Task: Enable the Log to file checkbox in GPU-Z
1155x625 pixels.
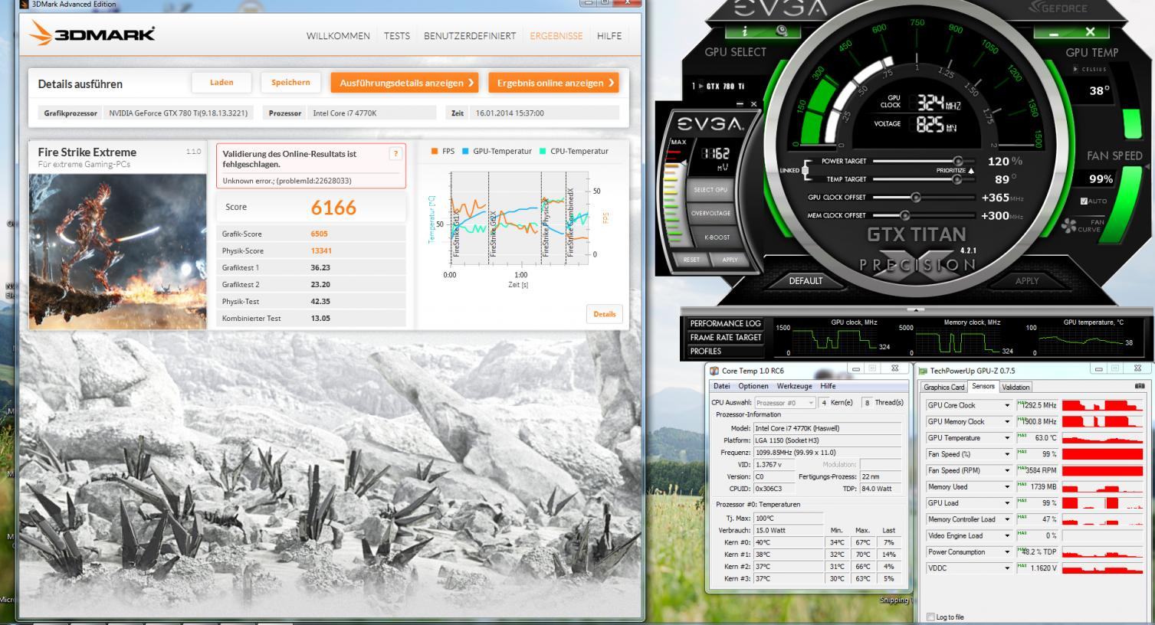Action: [931, 617]
